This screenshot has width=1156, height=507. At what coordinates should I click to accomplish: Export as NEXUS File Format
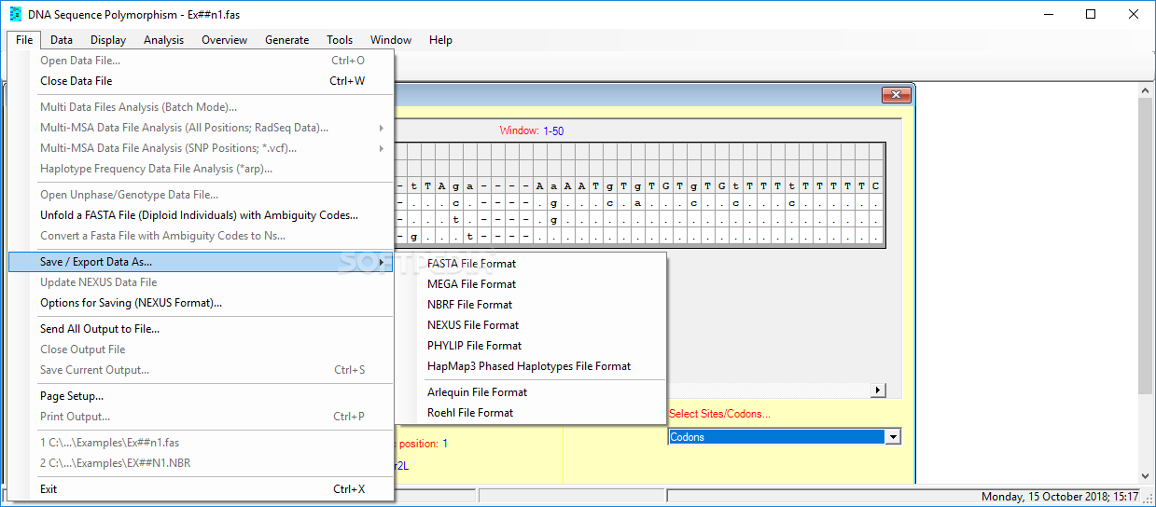click(x=531, y=325)
